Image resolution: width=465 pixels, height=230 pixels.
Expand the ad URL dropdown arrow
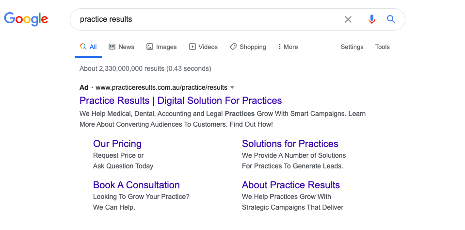pos(232,88)
